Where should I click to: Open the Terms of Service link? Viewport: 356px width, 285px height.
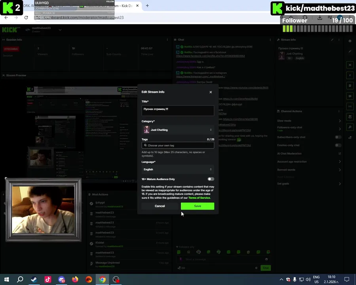tap(199, 198)
